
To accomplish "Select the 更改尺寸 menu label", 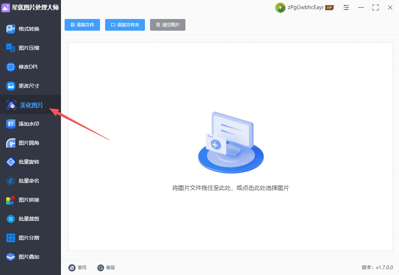I will (29, 86).
